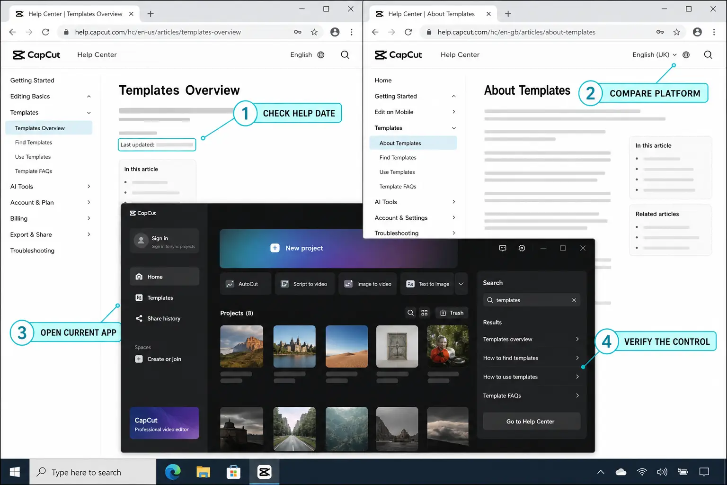
Task: Open Template FAQs in right window sidebar
Action: coord(398,187)
